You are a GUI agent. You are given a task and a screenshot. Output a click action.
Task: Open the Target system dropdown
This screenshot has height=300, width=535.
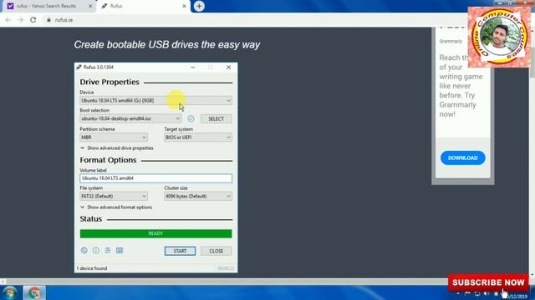tap(198, 137)
